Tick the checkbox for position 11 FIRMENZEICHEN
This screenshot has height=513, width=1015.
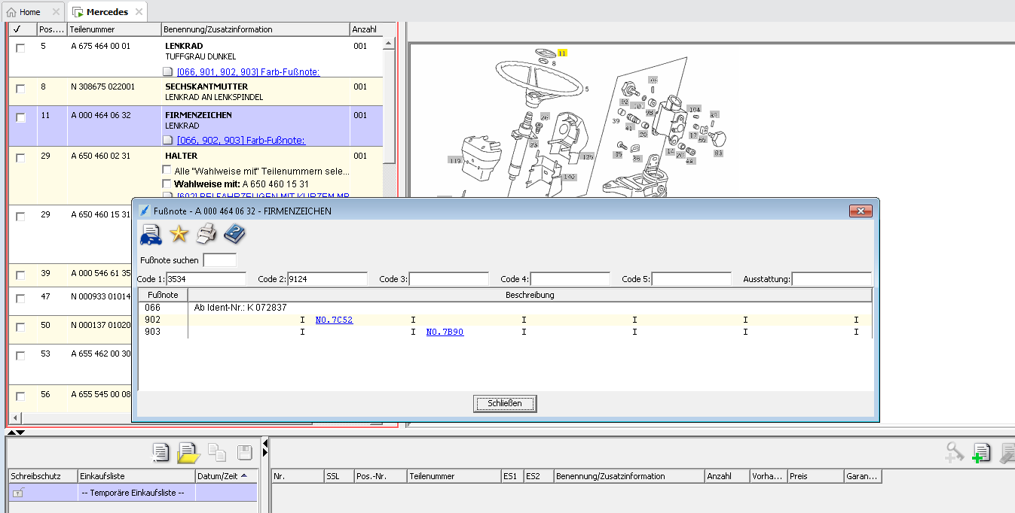click(x=20, y=117)
